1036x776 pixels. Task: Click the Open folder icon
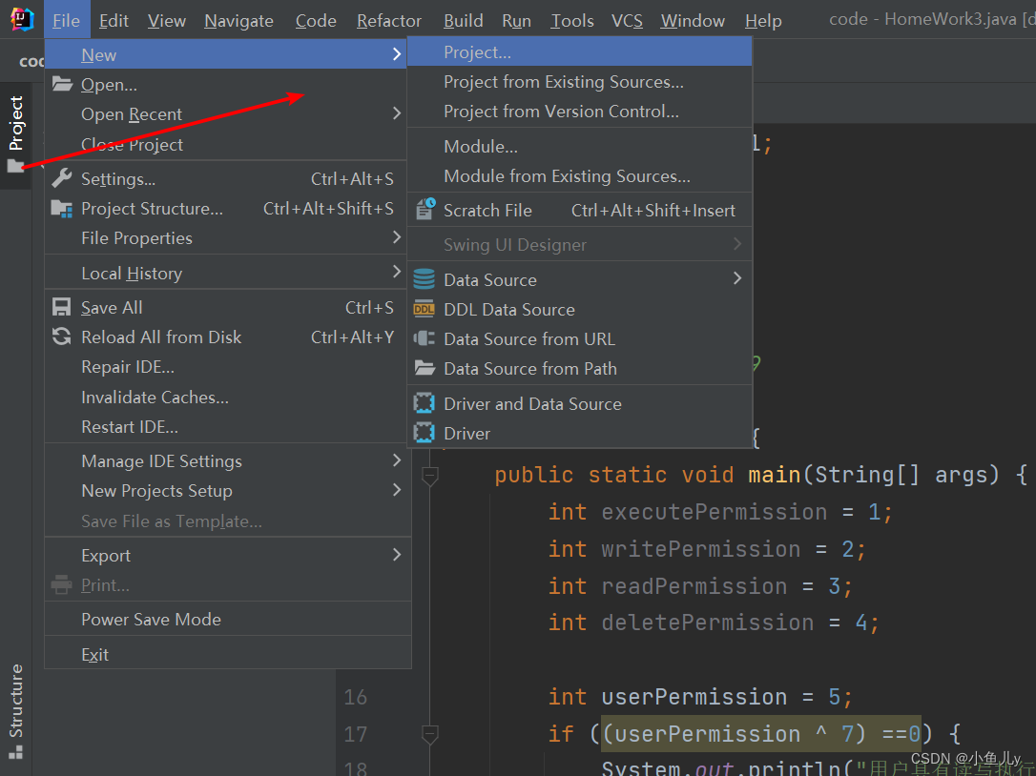point(62,84)
